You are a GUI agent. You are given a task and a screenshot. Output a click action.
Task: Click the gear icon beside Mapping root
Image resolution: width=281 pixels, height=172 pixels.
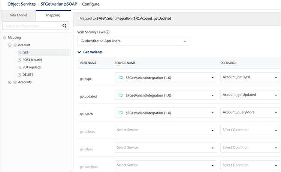(x=4, y=38)
